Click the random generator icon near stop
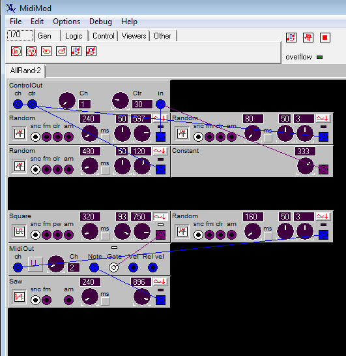Viewport: 346px width, 356px height. click(308, 38)
